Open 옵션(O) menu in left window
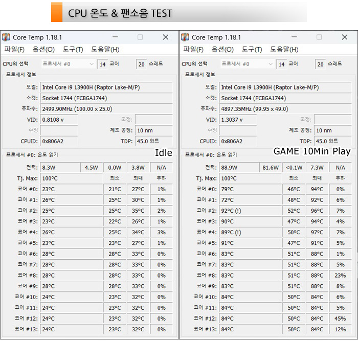The height and width of the screenshot is (341, 358). (x=43, y=49)
